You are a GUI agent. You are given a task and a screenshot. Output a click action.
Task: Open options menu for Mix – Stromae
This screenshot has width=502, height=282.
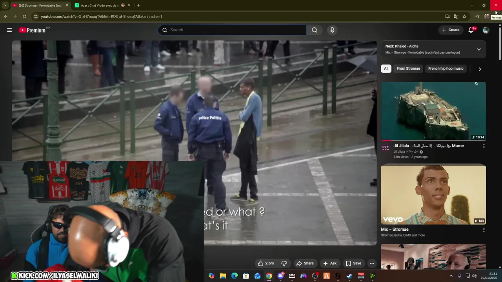(x=484, y=230)
